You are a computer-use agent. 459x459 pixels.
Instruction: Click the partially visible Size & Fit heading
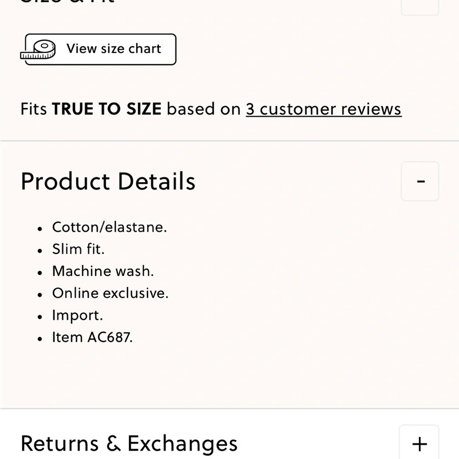pos(67,2)
